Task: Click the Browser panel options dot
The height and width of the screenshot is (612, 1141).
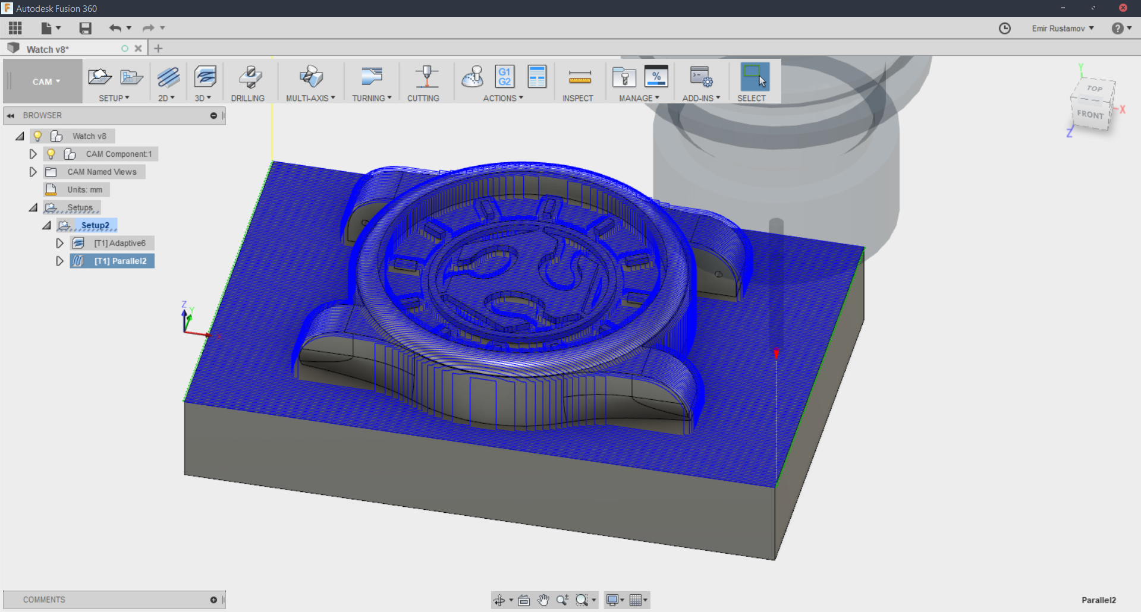Action: click(x=213, y=116)
